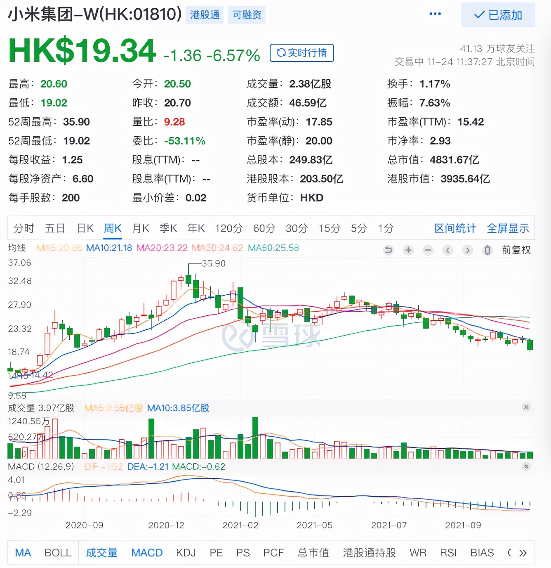The width and height of the screenshot is (551, 568).
Task: Select the 年K chart tab
Action: click(x=196, y=228)
